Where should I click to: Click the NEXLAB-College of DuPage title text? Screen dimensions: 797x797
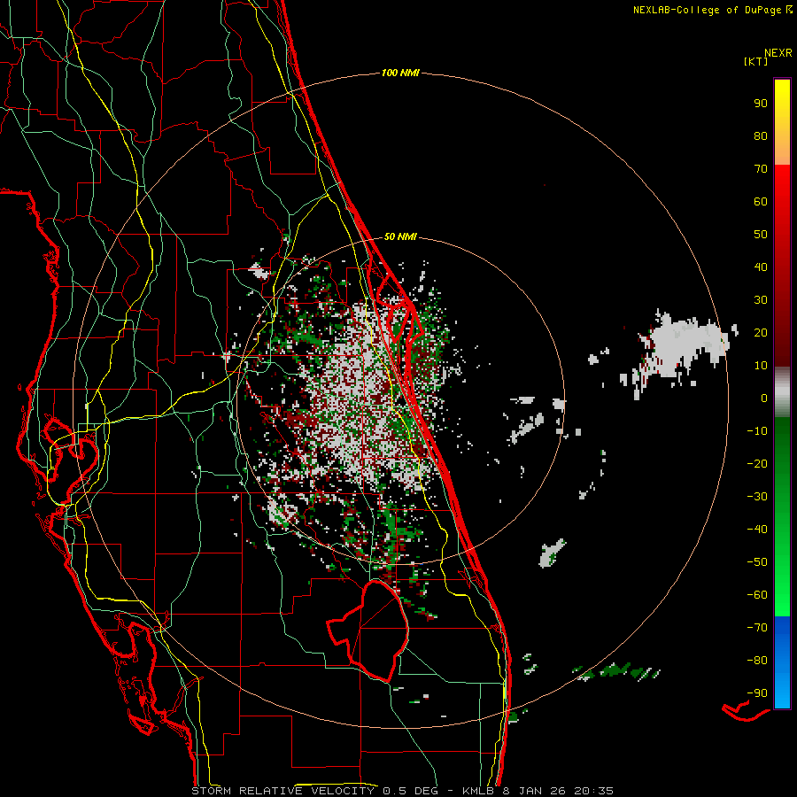point(707,10)
